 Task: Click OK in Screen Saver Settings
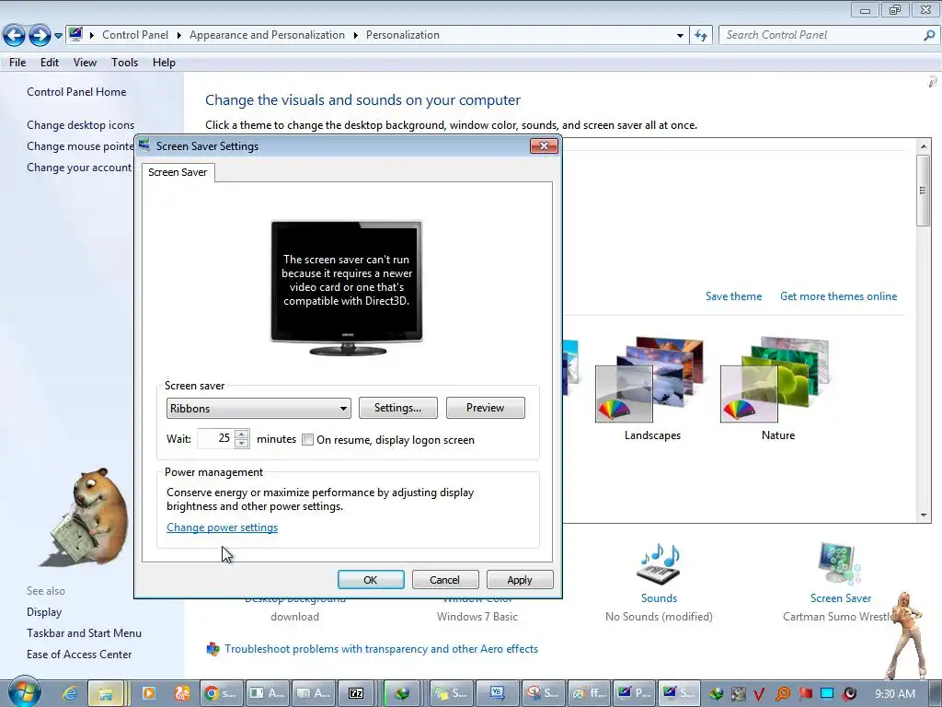click(371, 580)
